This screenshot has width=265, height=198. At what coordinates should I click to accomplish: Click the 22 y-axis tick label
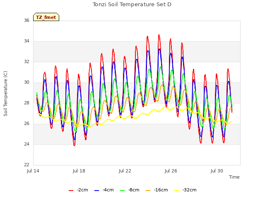(26, 165)
